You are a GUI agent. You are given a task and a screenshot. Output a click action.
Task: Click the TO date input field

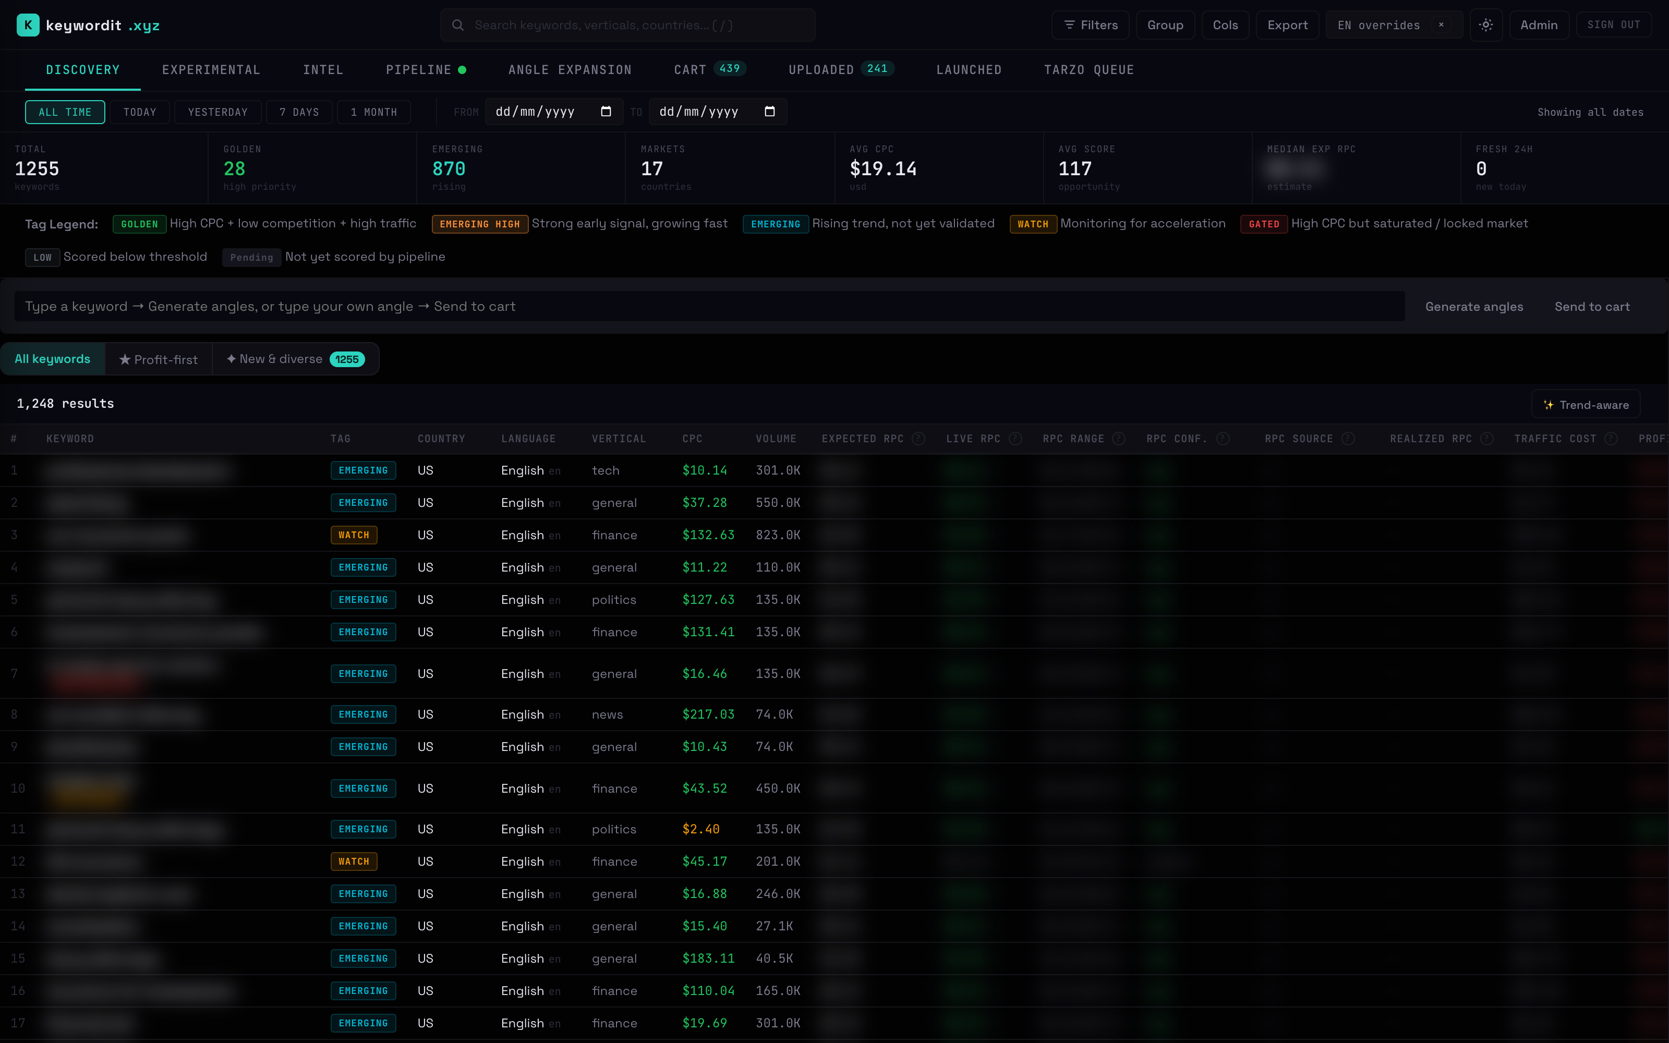(717, 112)
